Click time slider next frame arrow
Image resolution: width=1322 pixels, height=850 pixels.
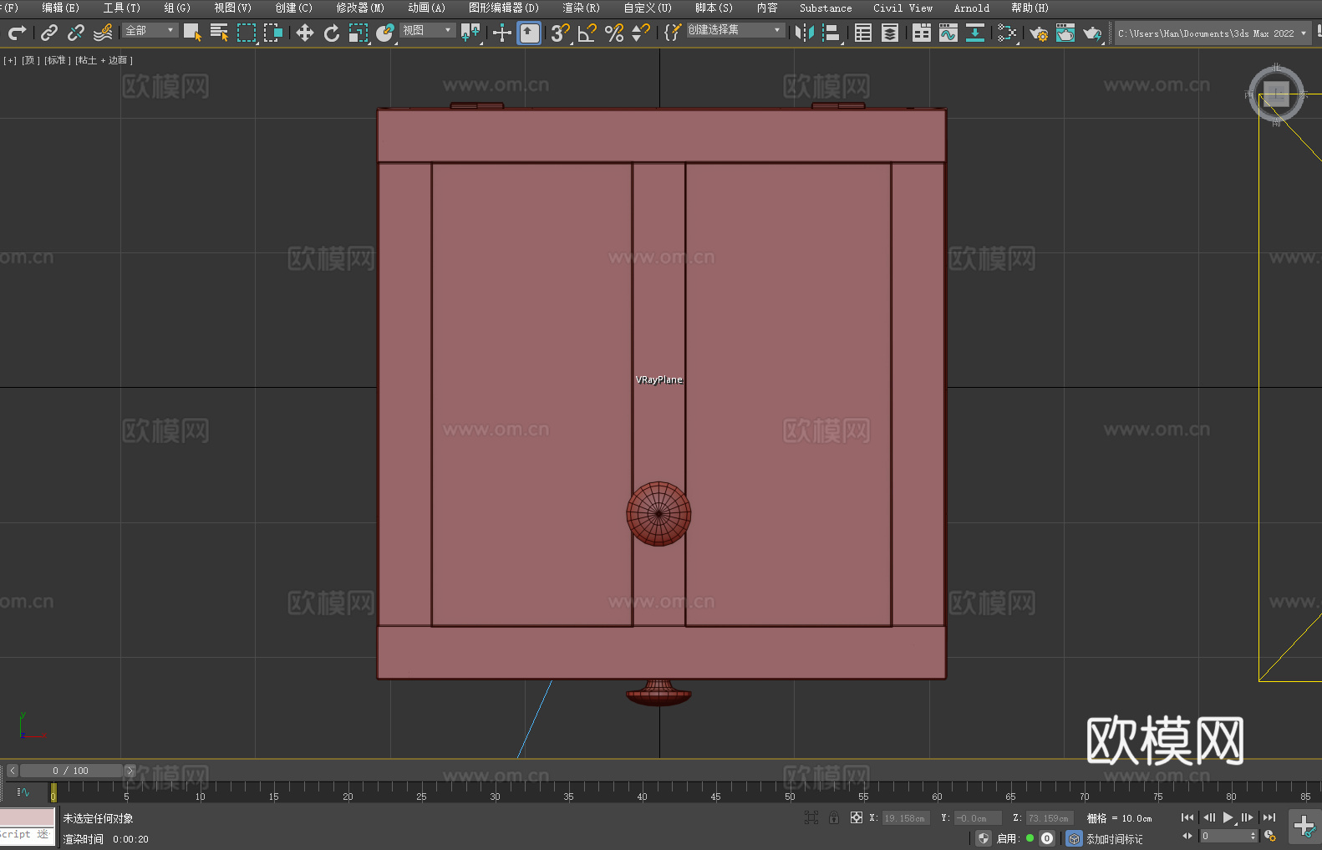click(130, 771)
